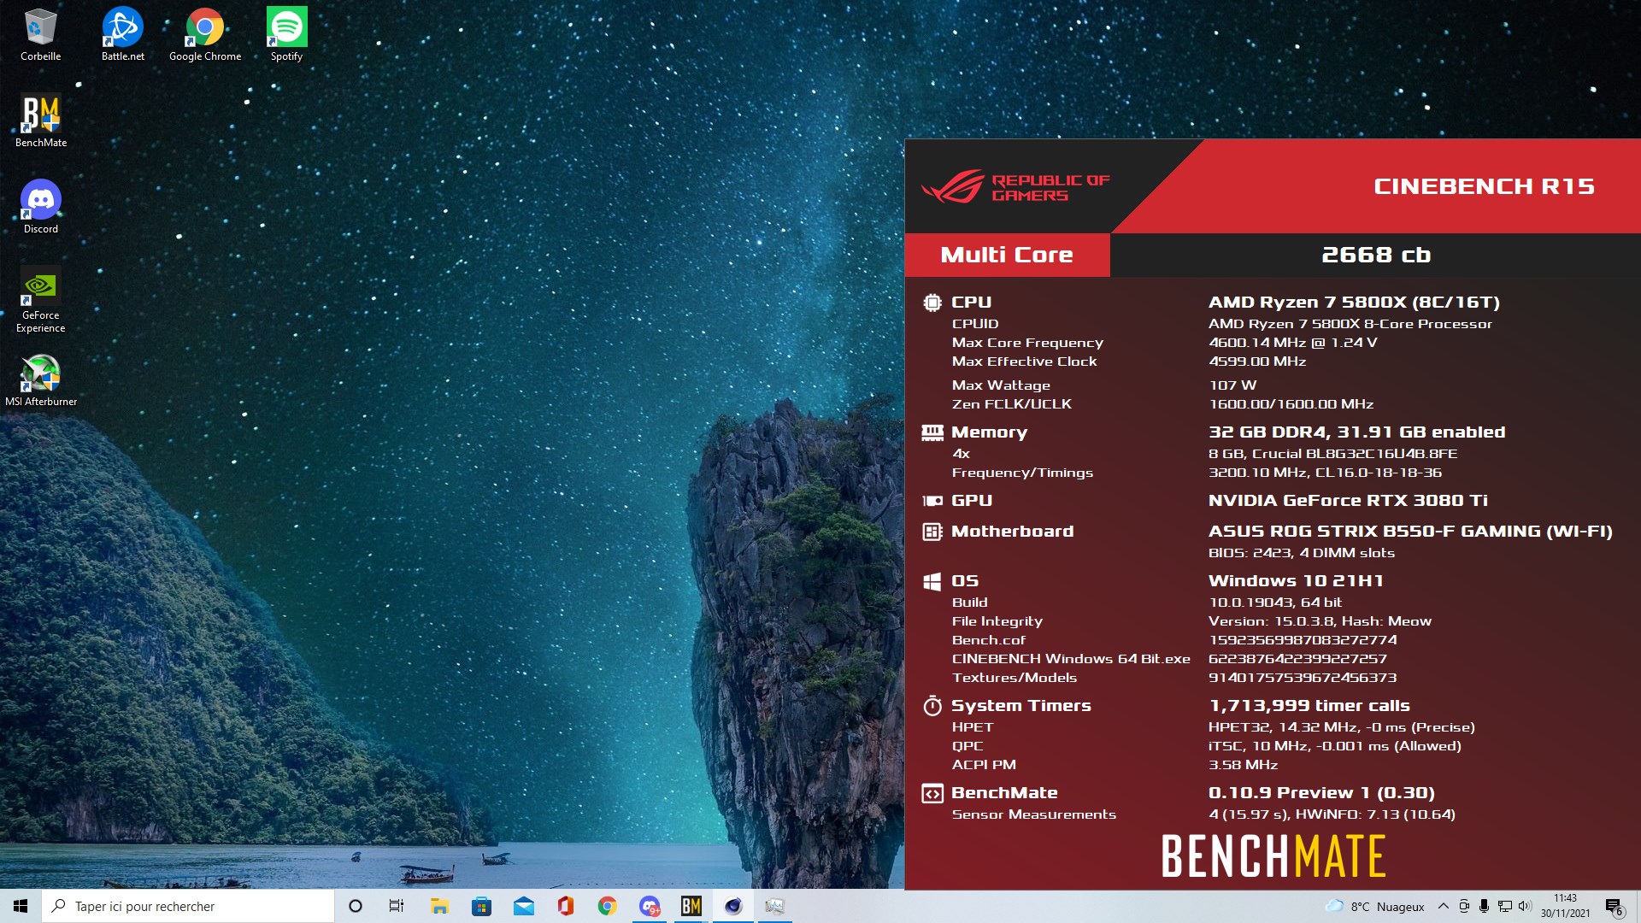Image resolution: width=1641 pixels, height=923 pixels.
Task: Click the microphone tray icon
Action: (1484, 906)
